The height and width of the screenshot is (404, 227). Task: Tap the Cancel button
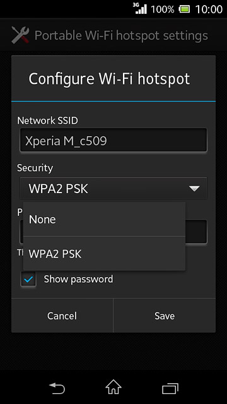[x=62, y=316]
